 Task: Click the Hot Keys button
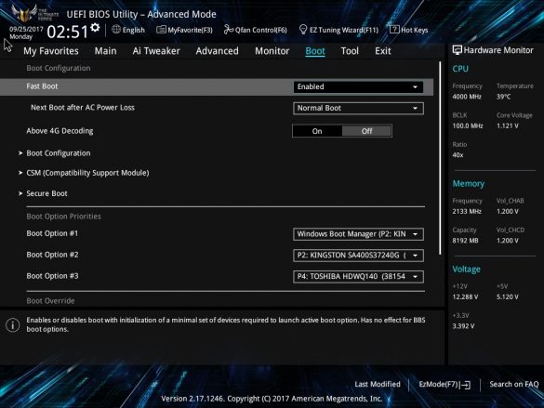(409, 30)
